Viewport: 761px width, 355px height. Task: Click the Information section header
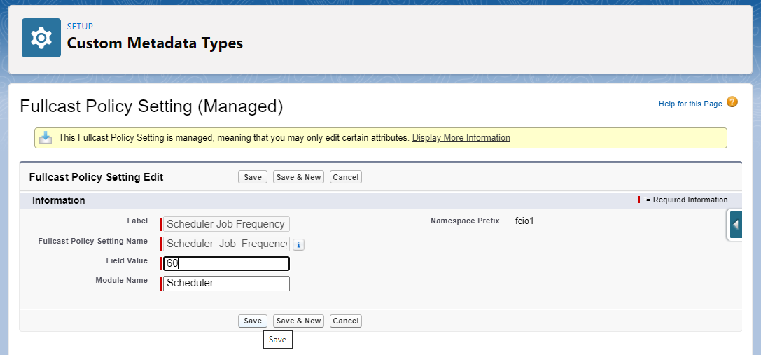pos(59,200)
